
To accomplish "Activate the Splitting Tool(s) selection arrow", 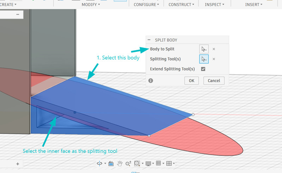I will pyautogui.click(x=204, y=59).
